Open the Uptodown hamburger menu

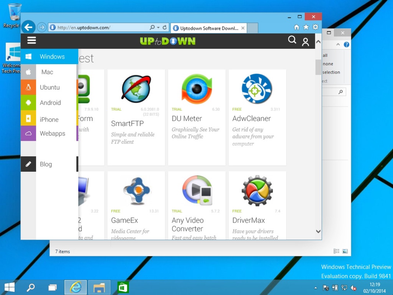[31, 41]
